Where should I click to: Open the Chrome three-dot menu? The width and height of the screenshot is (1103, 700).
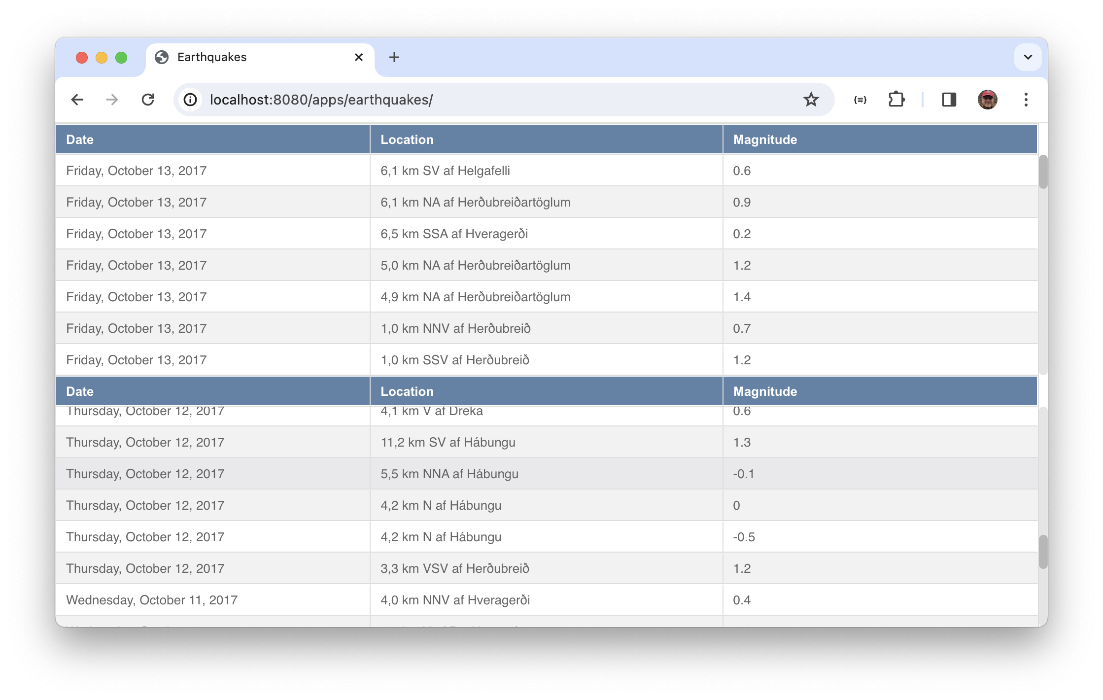click(x=1026, y=100)
